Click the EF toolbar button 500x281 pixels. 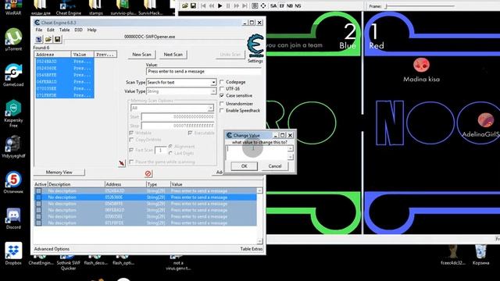tap(281, 6)
